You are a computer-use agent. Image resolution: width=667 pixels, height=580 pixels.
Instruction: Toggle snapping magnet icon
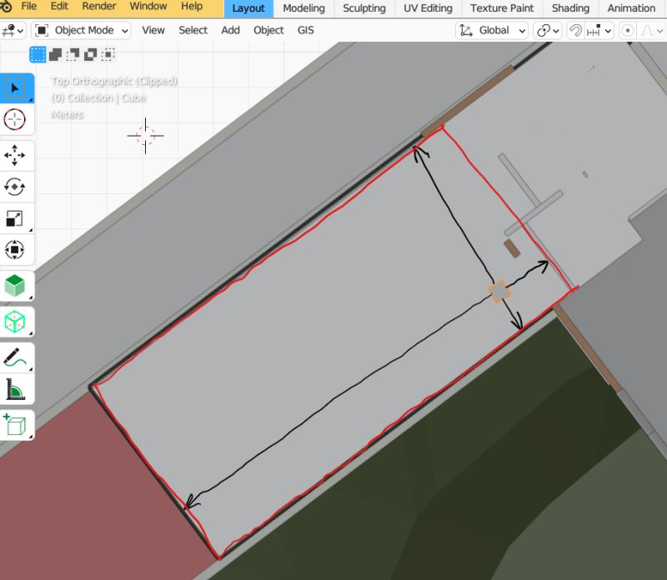(x=575, y=31)
